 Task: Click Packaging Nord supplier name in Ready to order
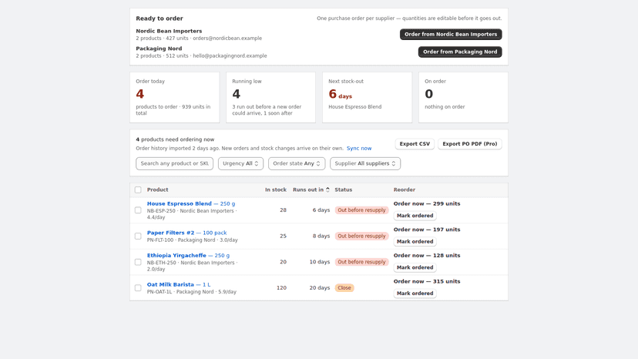click(159, 49)
